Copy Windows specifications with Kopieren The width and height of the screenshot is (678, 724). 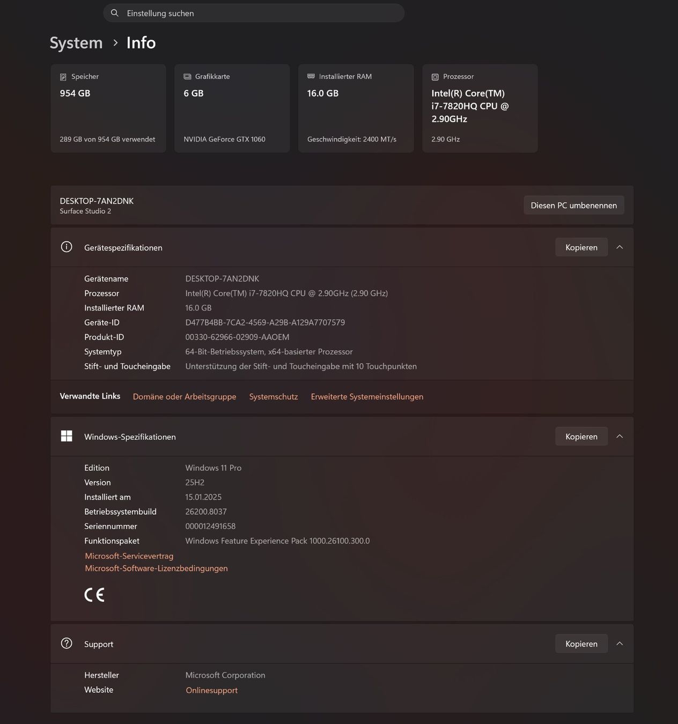(581, 437)
